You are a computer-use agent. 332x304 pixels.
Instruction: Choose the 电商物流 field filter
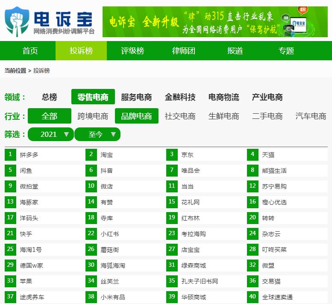(223, 97)
